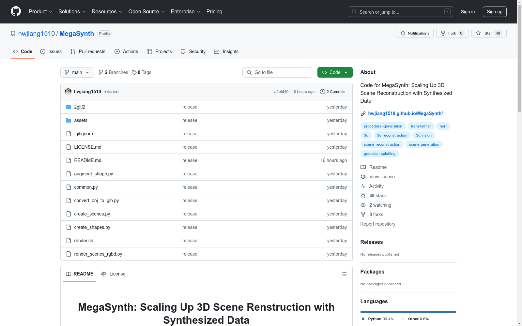Click the hwjiang1510 commit author avatar

tap(68, 92)
